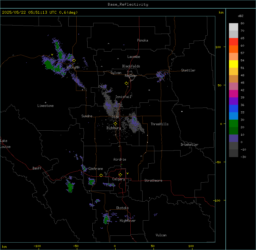256x250 pixels.
Task: Select the violet 36-39 dBZ legend swatch
Action: (x=233, y=101)
